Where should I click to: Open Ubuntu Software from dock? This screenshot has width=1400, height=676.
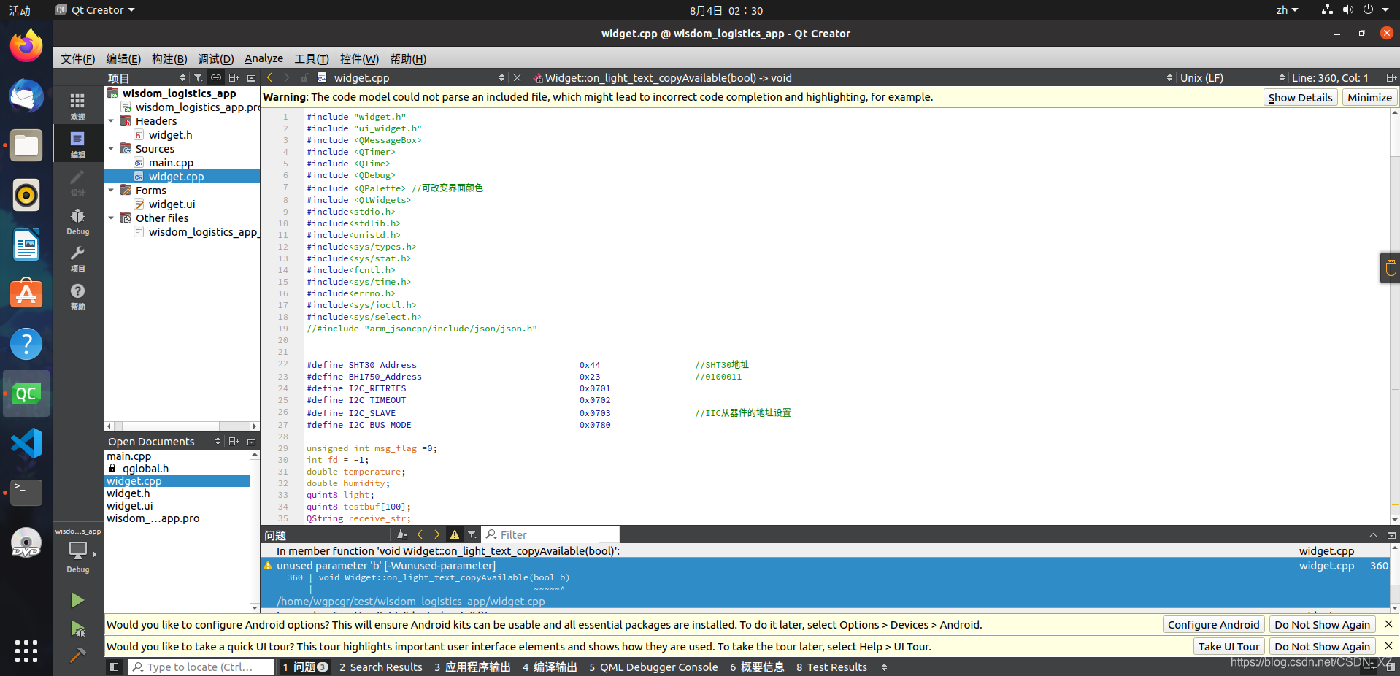coord(26,294)
